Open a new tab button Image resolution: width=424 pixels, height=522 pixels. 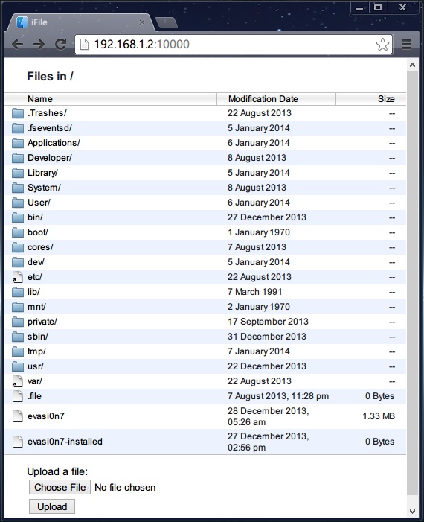pos(167,22)
